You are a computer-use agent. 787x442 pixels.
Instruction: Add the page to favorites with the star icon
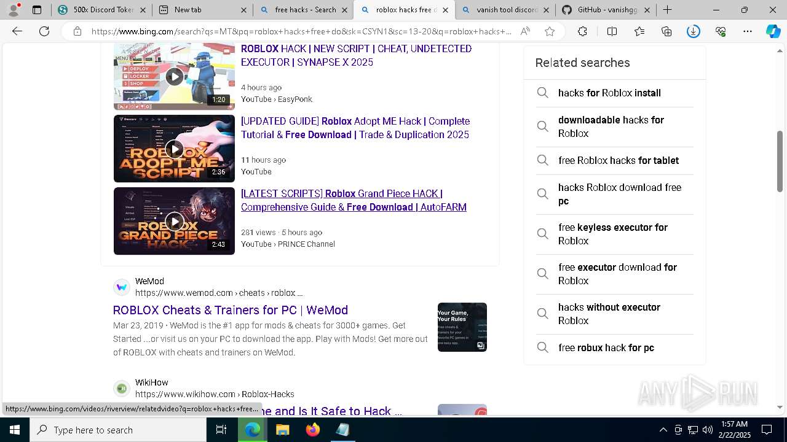tap(550, 31)
